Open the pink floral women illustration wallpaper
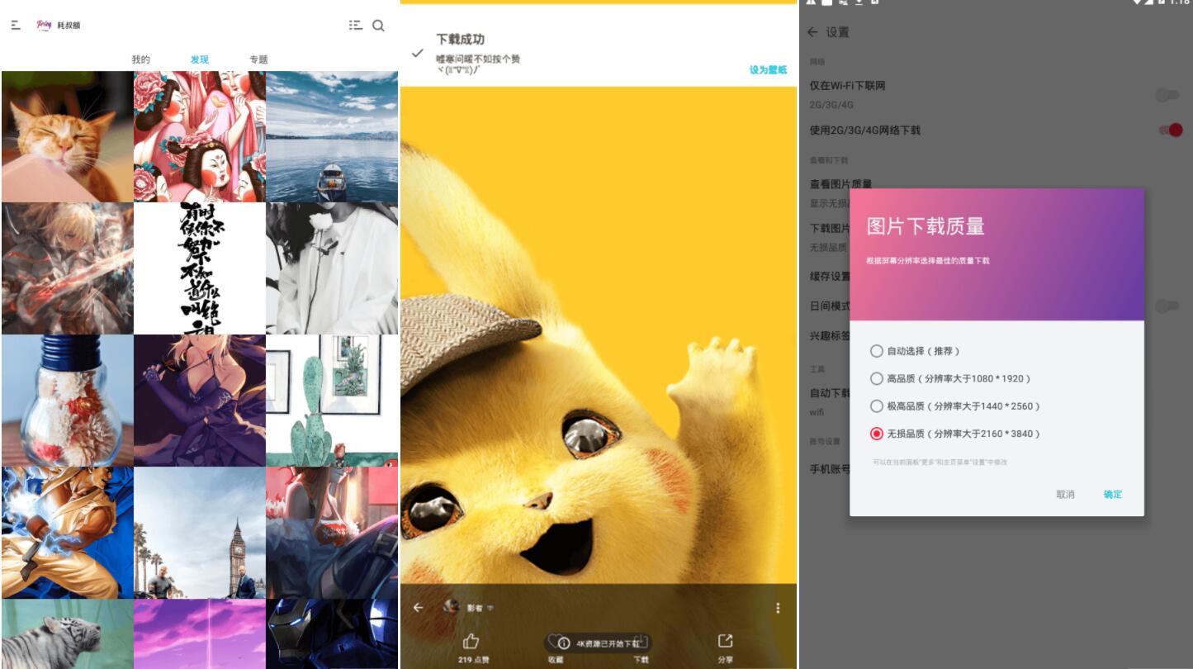Image resolution: width=1193 pixels, height=669 pixels. 200,136
